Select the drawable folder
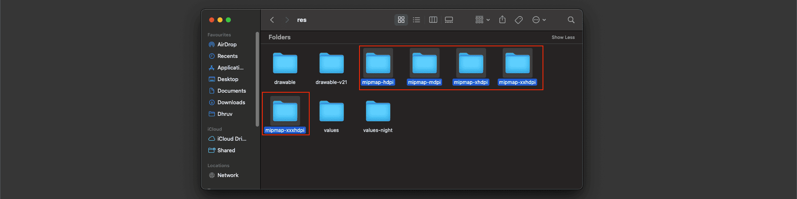The height and width of the screenshot is (199, 797). [x=285, y=64]
